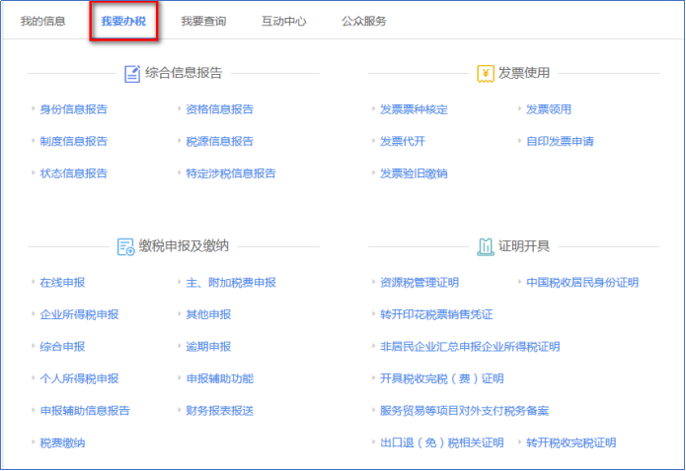The width and height of the screenshot is (686, 471).
Task: Open 中国税收居民身份证明 link
Action: coord(582,283)
